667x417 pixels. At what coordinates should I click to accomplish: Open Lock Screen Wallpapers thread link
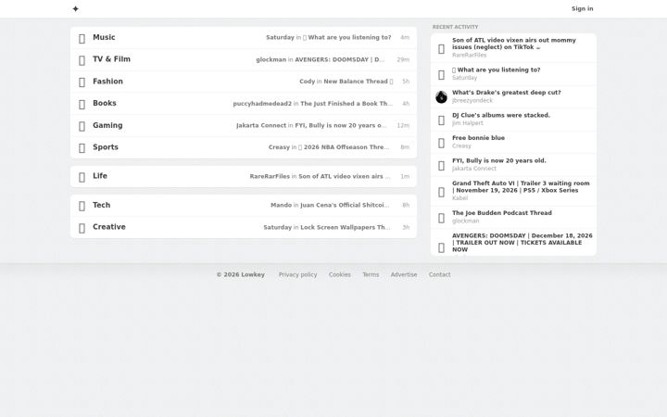[x=345, y=227]
